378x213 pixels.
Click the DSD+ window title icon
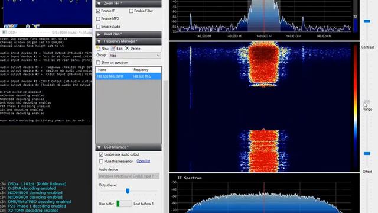pyautogui.click(x=5, y=32)
